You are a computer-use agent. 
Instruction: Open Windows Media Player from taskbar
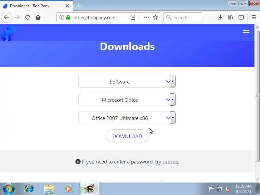(x=69, y=189)
